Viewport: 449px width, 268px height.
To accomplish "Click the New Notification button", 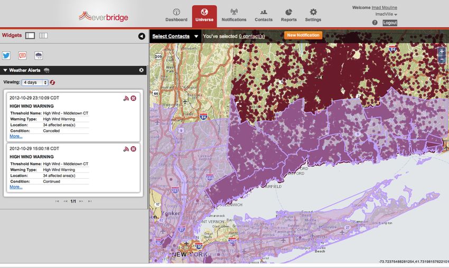I will pos(303,35).
